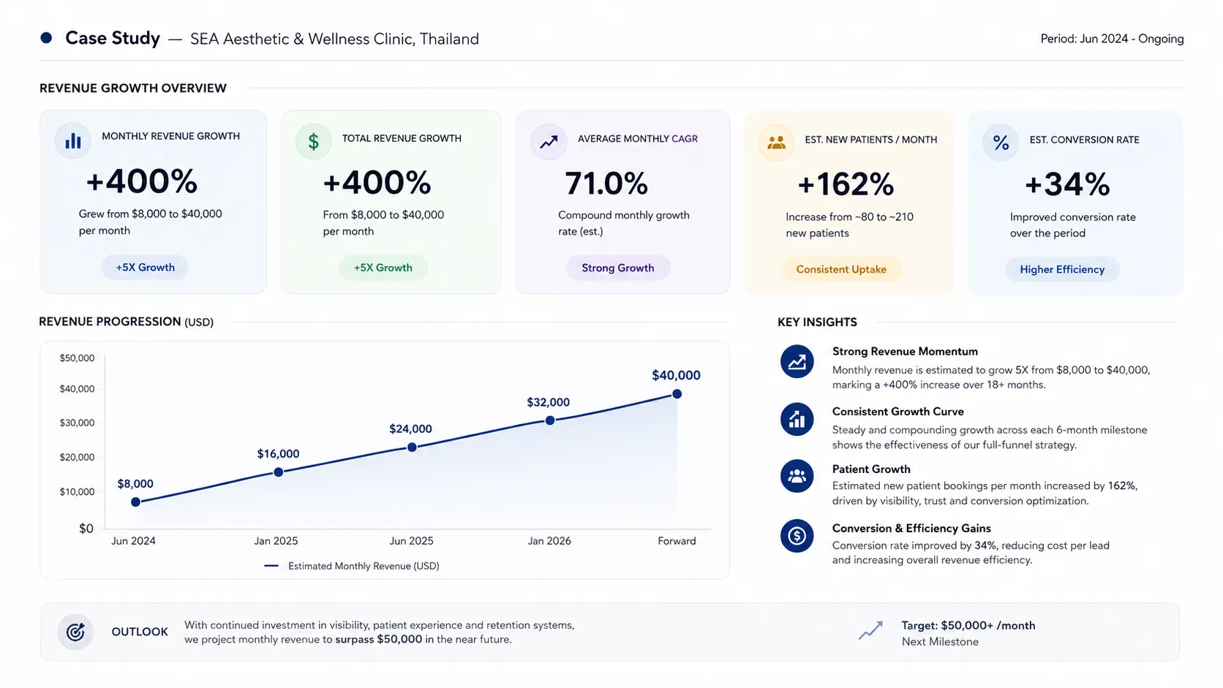Click the Patient Growth people icon

tap(797, 477)
